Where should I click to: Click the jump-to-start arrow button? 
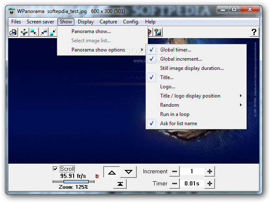pos(120,184)
